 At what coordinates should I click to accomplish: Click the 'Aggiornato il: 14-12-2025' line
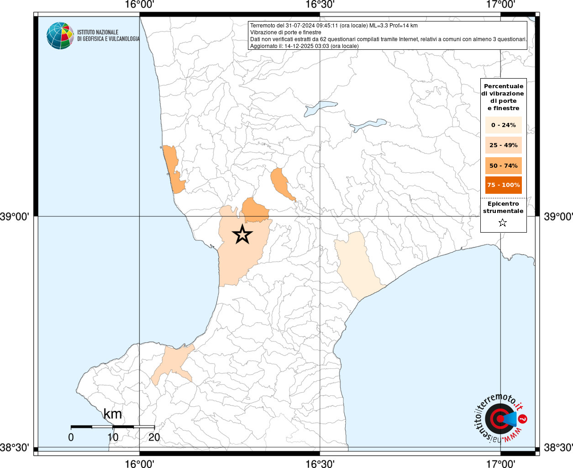click(305, 46)
